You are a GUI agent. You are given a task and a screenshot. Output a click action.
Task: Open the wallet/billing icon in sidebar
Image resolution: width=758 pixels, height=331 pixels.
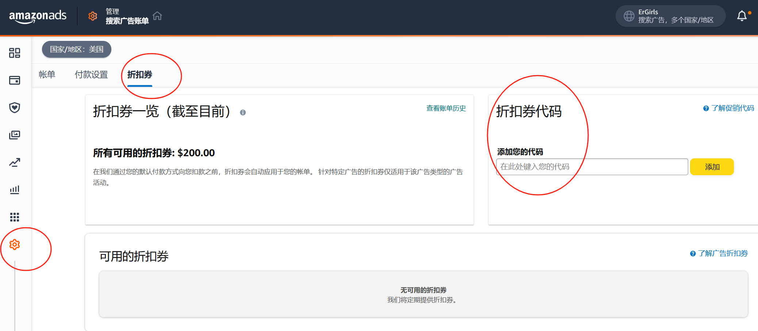point(15,80)
